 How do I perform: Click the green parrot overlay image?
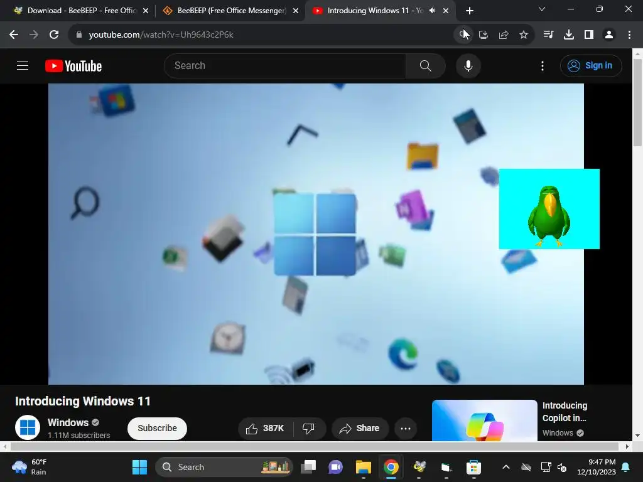click(x=549, y=209)
